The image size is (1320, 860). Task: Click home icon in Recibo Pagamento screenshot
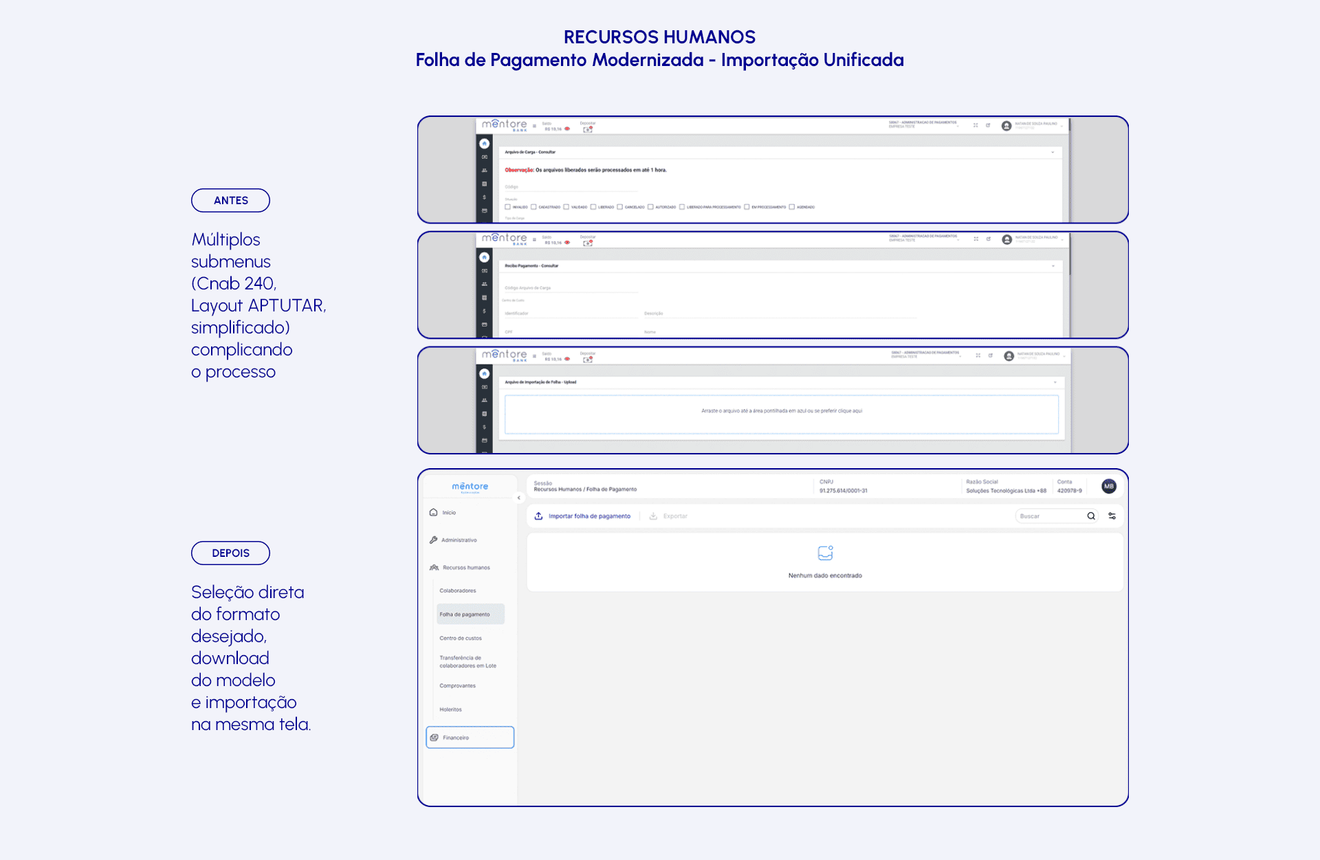pyautogui.click(x=484, y=257)
